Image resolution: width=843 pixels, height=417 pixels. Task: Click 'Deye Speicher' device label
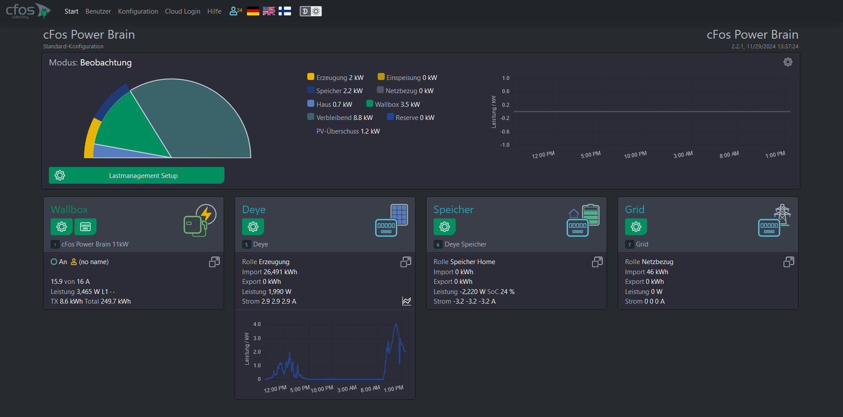[465, 244]
